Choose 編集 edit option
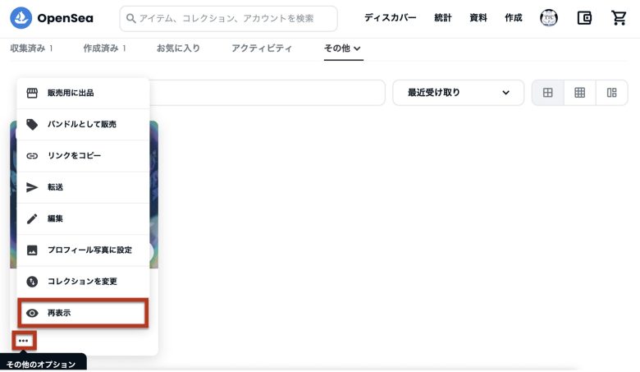Image resolution: width=640 pixels, height=372 pixels. point(83,218)
